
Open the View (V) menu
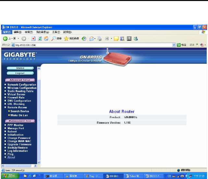tap(29, 32)
